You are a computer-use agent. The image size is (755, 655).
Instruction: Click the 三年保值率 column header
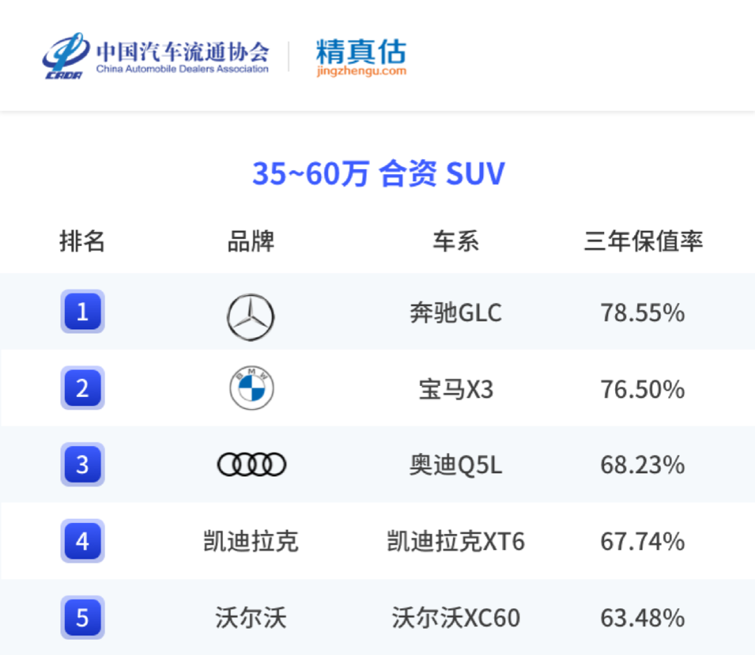click(643, 241)
